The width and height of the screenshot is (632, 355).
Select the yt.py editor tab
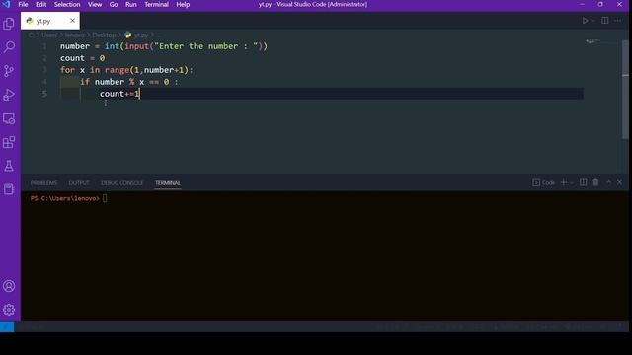pyautogui.click(x=50, y=21)
